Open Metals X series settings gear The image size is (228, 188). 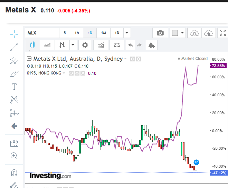click(139, 59)
